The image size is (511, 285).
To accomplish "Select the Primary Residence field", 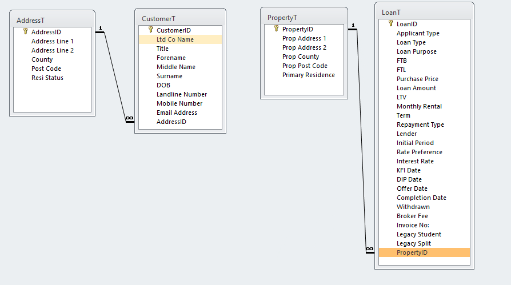I will (x=304, y=75).
